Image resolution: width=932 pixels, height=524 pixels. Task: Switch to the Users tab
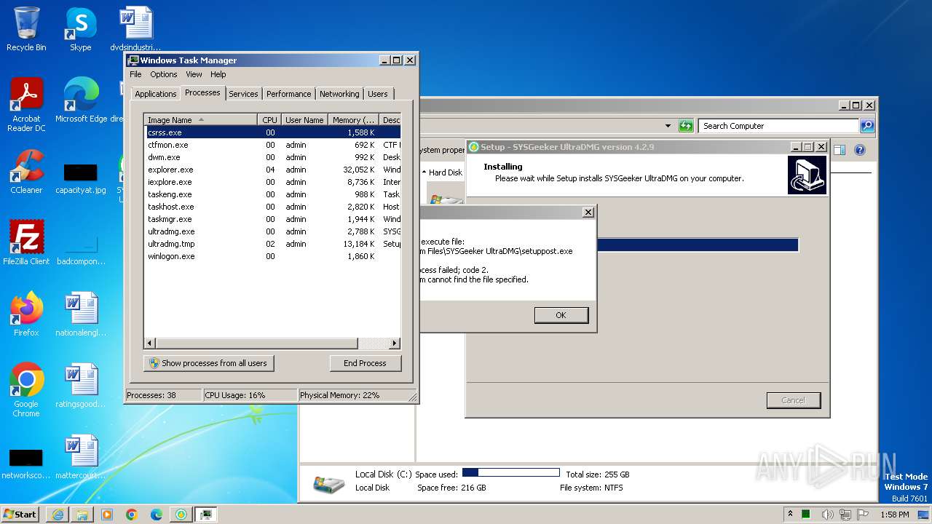point(377,94)
